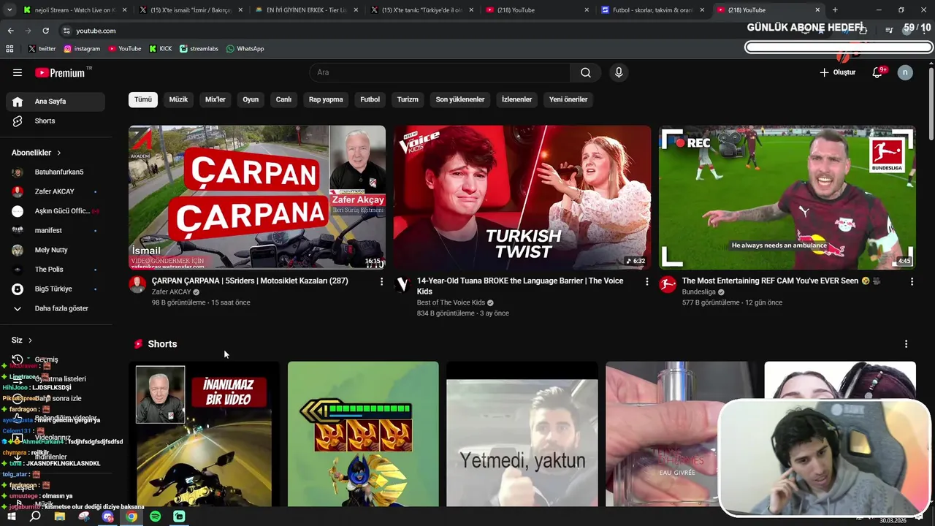Viewport: 935px width, 526px height.
Task: Open File Explorer from taskbar
Action: [x=60, y=517]
